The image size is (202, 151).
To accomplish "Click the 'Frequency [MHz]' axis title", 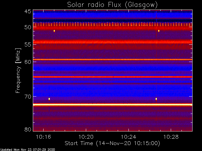I will (18, 70).
